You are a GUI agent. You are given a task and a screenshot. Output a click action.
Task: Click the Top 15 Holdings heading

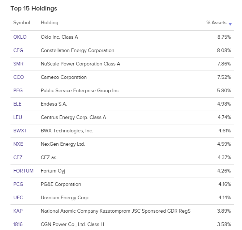click(34, 8)
